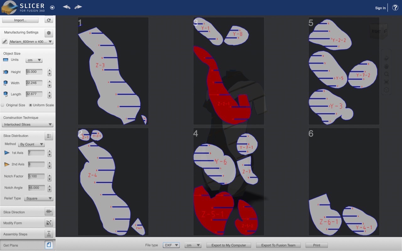The height and width of the screenshot is (251, 402).
Task: Select the Get Plans section
Action: tap(28, 245)
